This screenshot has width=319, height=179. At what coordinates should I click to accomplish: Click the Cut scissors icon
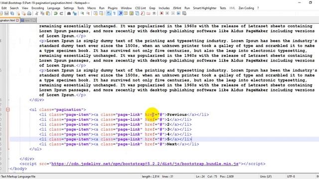point(36,13)
